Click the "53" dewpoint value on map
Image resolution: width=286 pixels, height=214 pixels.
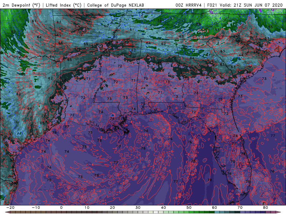coord(217,30)
